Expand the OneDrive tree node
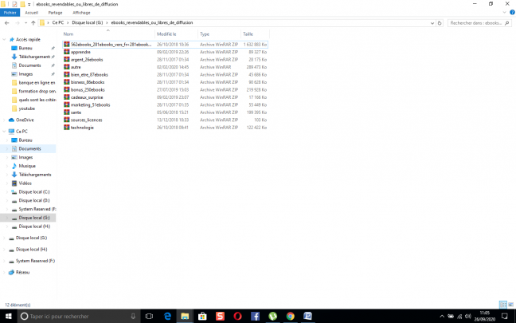The height and width of the screenshot is (323, 516). pyautogui.click(x=4, y=120)
